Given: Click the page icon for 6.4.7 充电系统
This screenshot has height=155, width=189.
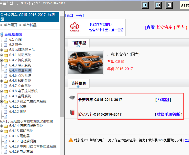Looking at the screenshot, I should tap(6, 86).
